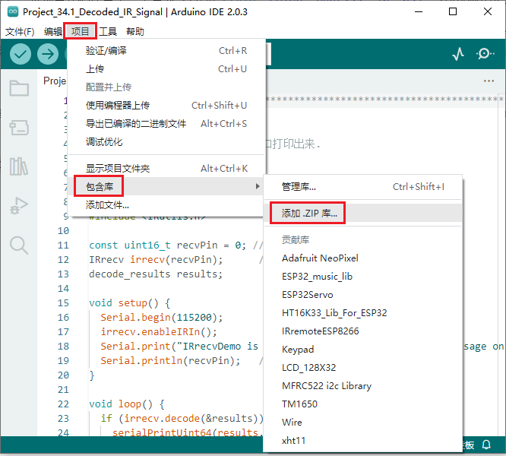Open the editor tab three-dots overflow menu
This screenshot has height=456, width=506.
pos(489,81)
